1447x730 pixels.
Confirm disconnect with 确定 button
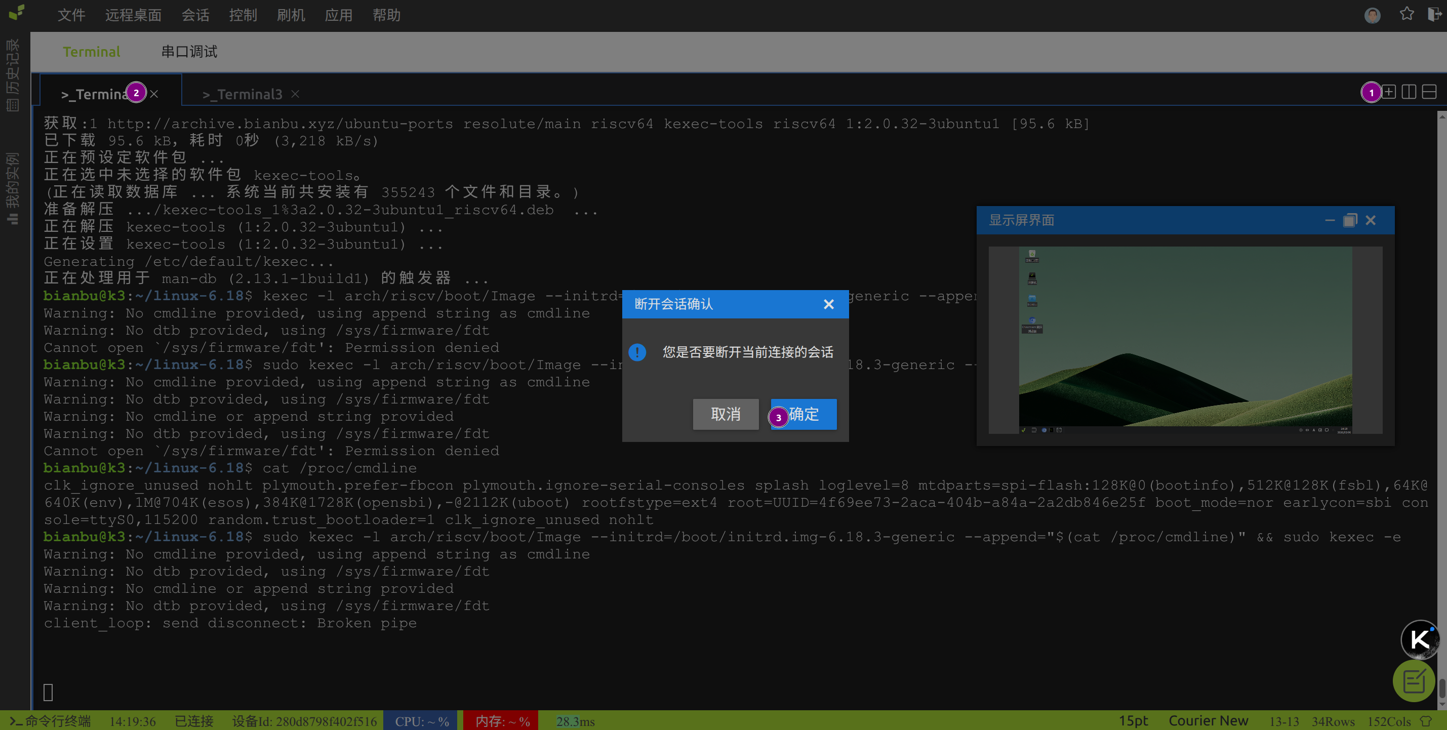[804, 415]
